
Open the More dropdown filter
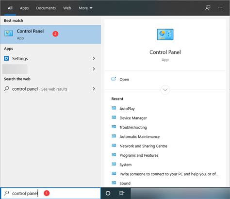tap(85, 8)
